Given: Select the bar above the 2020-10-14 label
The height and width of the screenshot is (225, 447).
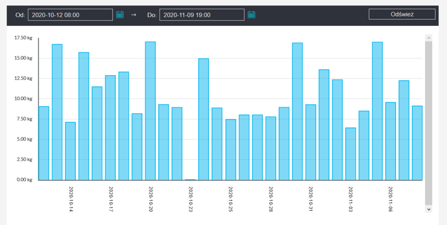Looking at the screenshot, I should tap(71, 151).
